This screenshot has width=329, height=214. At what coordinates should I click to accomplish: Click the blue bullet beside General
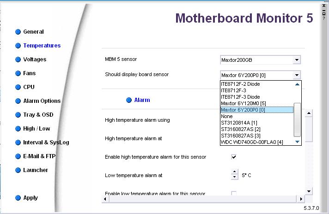(18, 32)
